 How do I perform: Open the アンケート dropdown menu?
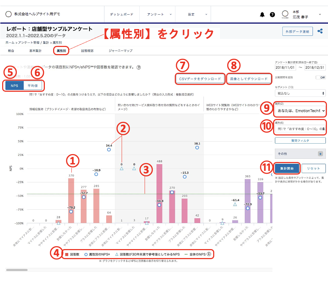pos(157,14)
